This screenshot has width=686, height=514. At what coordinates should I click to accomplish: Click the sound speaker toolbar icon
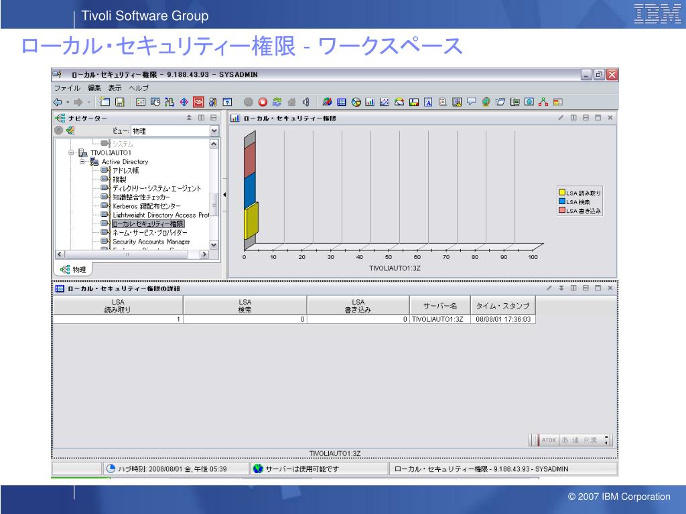tap(305, 102)
